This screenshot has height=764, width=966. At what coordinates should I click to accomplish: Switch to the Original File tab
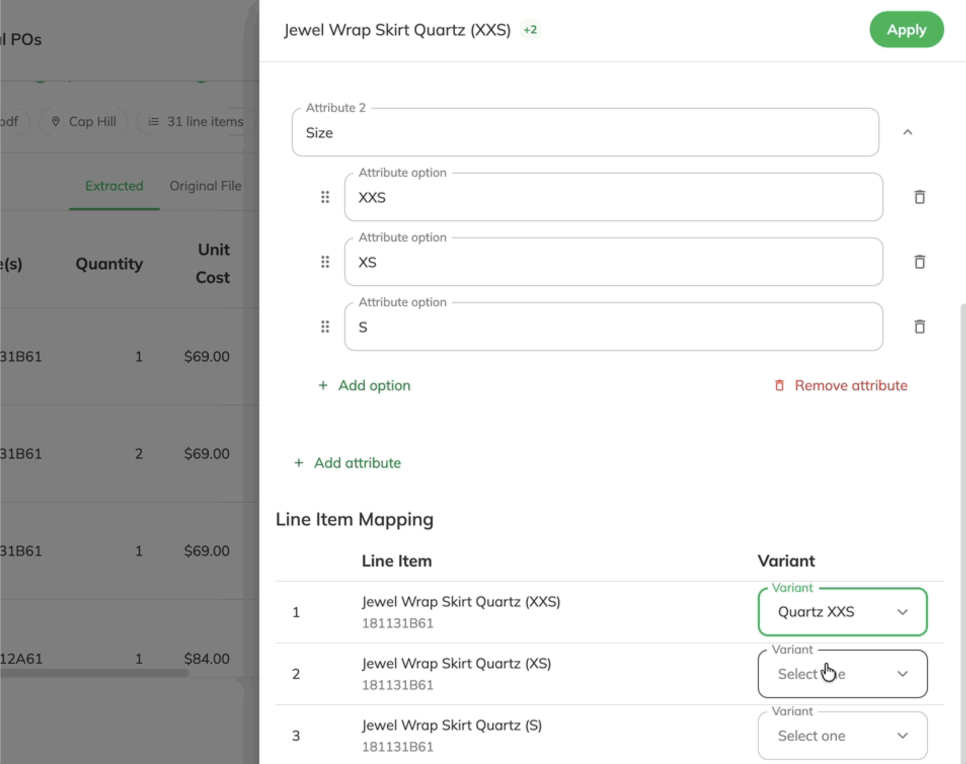pos(205,186)
